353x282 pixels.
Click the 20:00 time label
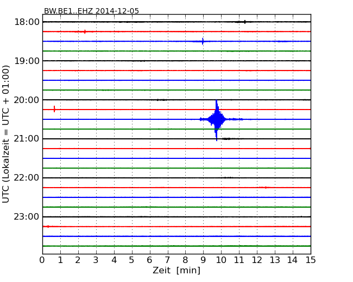[x=27, y=100]
